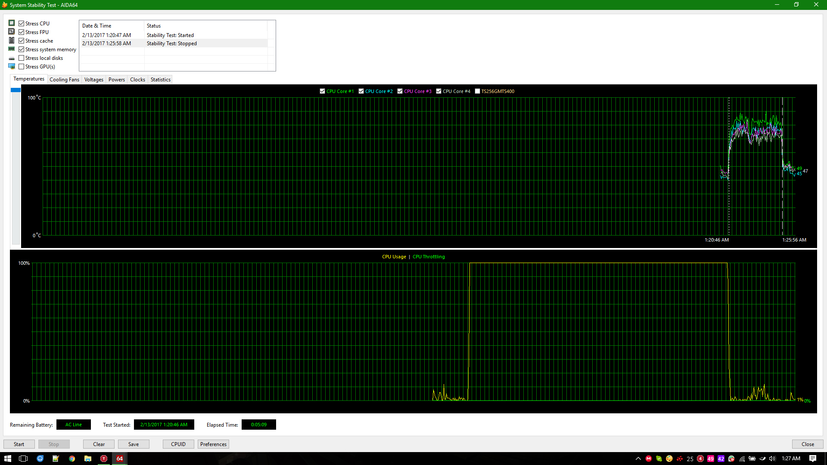Click the Status column header

(x=205, y=26)
